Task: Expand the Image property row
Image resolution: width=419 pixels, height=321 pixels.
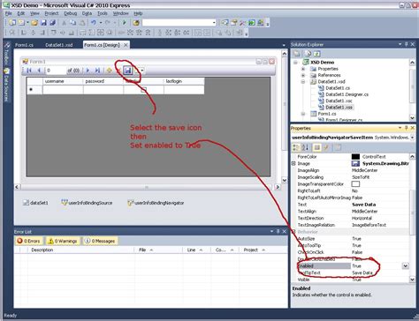Action: pyautogui.click(x=293, y=163)
